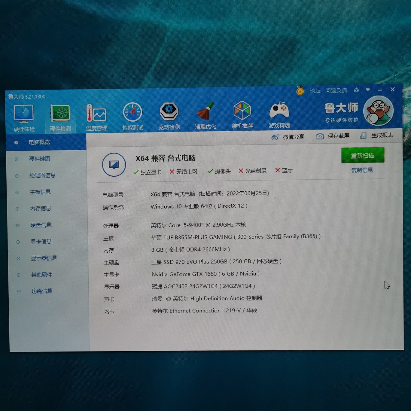Click the 扫描时间 2022年06月25日 text
Viewport: 411px width, 411px height.
(234, 193)
